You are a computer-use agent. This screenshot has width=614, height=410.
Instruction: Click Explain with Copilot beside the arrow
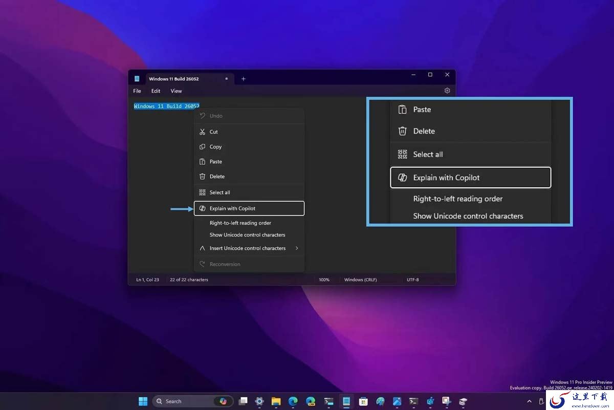click(249, 208)
